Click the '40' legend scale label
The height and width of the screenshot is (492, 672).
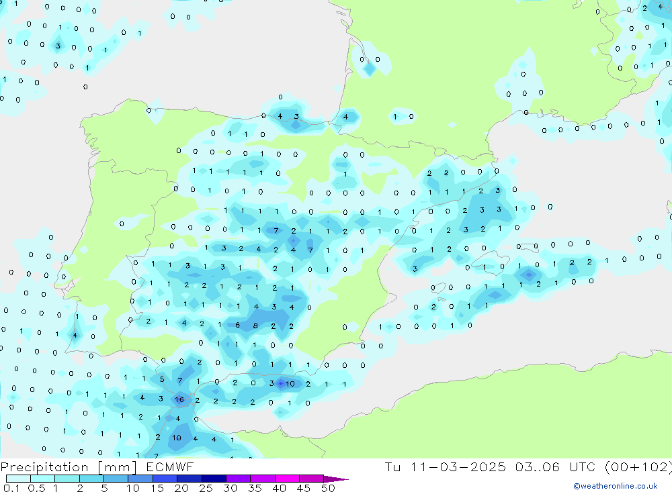pos(280,488)
